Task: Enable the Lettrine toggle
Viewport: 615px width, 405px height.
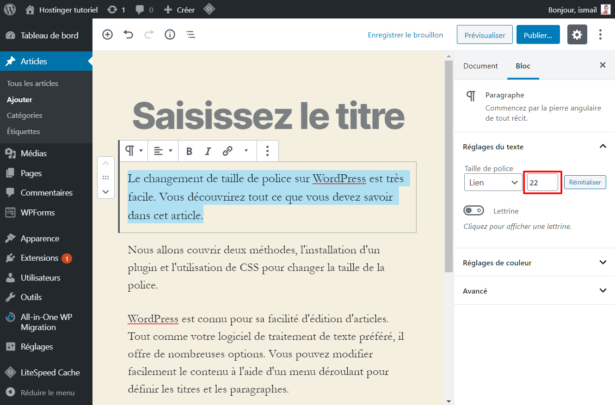Action: coord(474,210)
